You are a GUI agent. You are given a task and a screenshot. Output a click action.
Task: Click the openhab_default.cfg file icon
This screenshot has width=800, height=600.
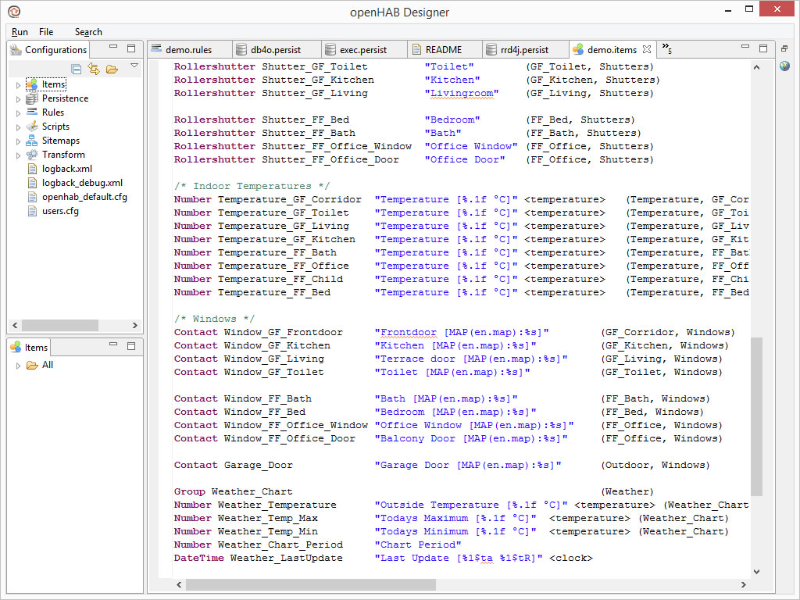(x=32, y=197)
